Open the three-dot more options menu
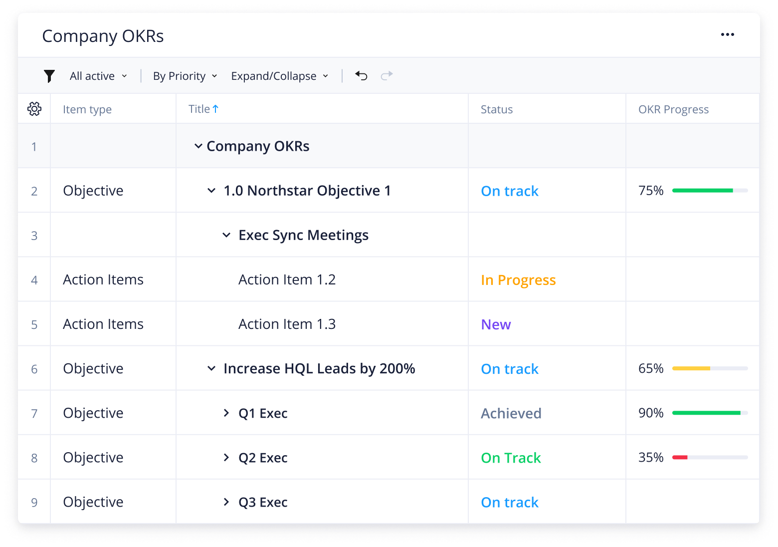Image resolution: width=778 pixels, height=547 pixels. click(727, 34)
